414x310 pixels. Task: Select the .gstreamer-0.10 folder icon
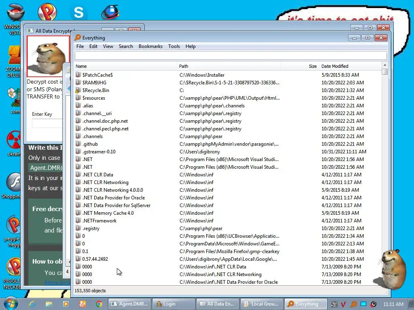pyautogui.click(x=78, y=152)
